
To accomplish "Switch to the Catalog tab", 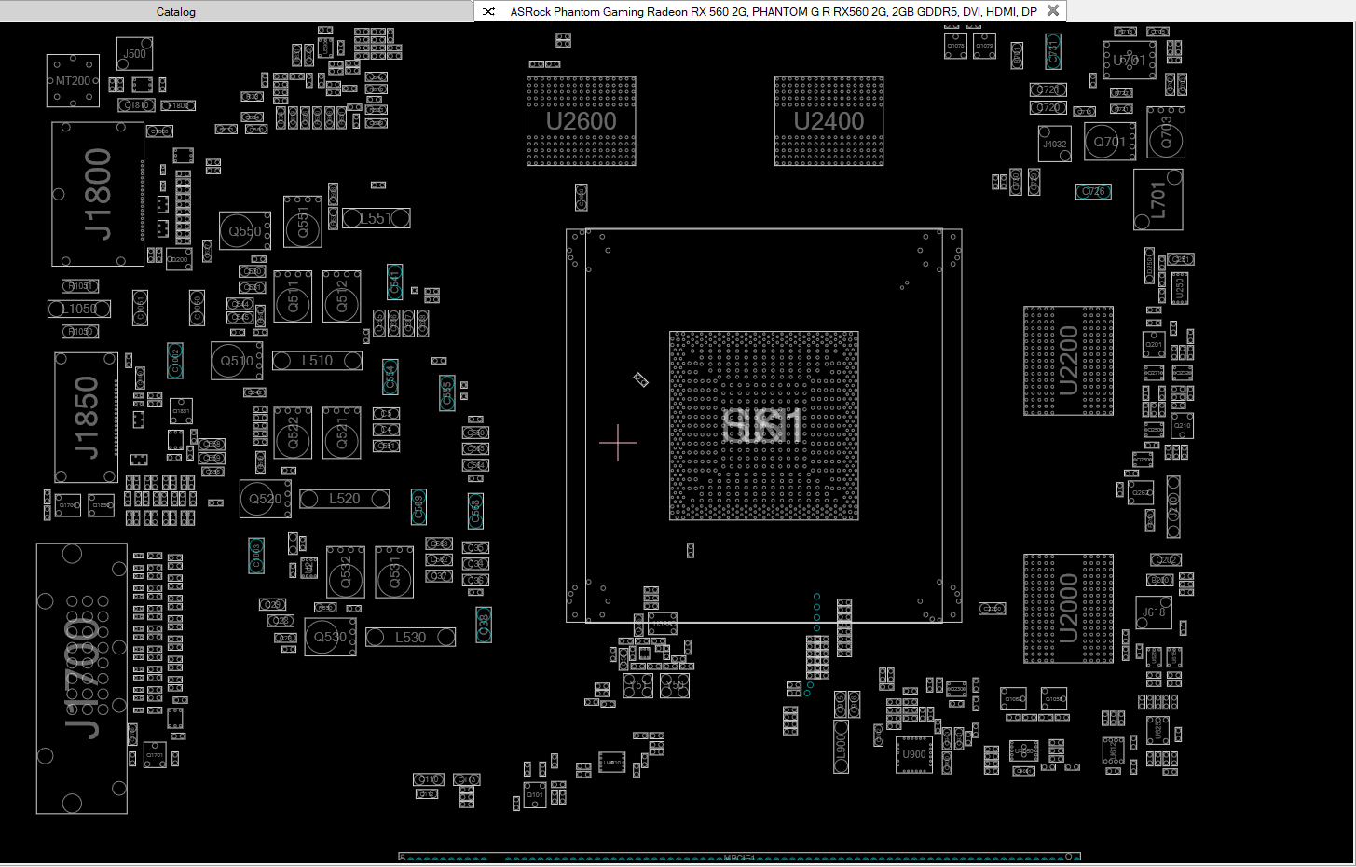I will tap(175, 12).
